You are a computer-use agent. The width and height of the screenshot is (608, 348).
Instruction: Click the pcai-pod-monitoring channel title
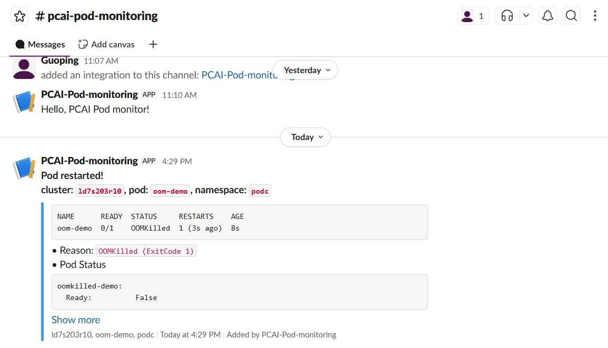[96, 16]
